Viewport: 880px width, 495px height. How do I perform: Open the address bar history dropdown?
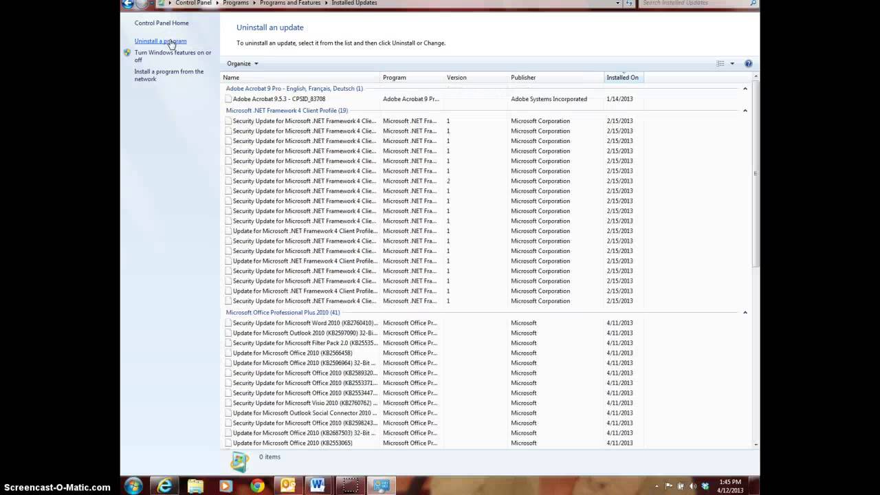tap(617, 3)
